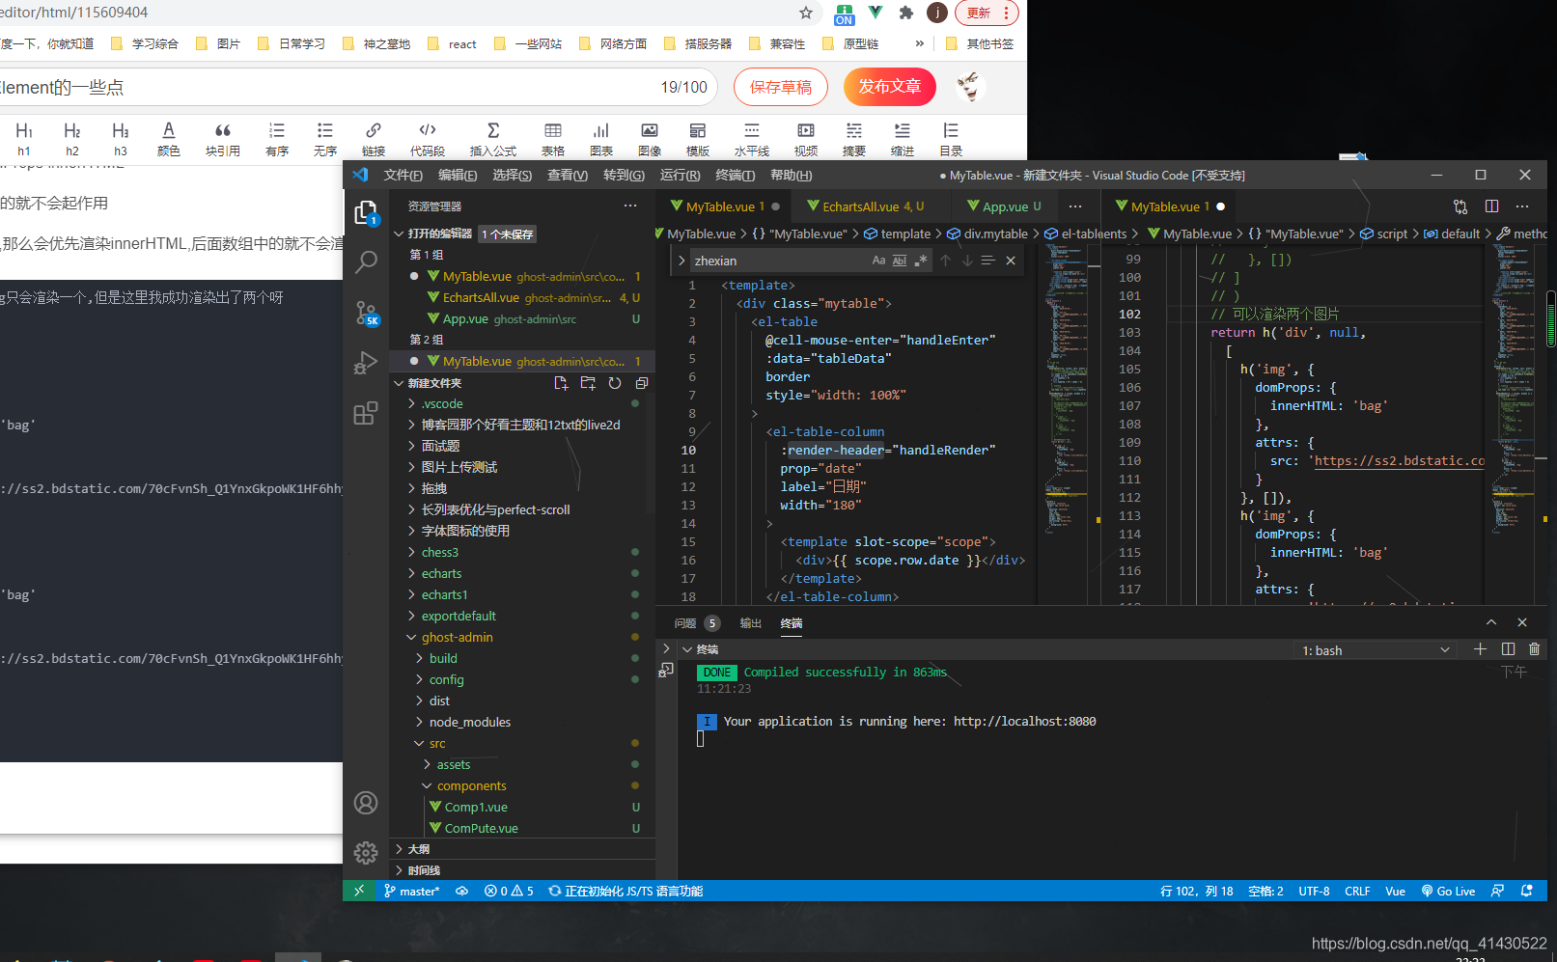Click 发布文章 publish button in the browser

(890, 87)
